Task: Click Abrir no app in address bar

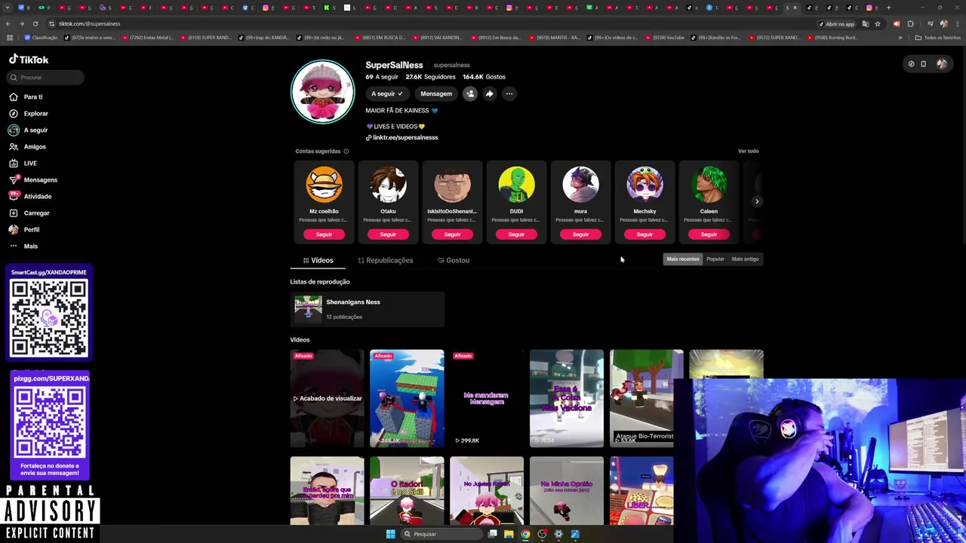Action: pos(837,23)
